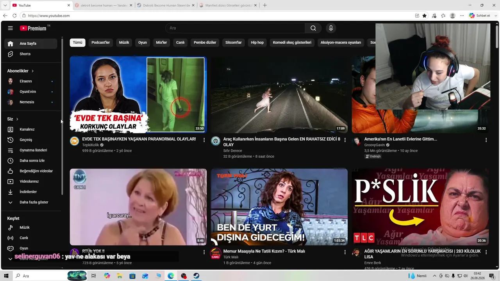This screenshot has height=281, width=500.
Task: Open the Microsoft Store taskbar icon
Action: click(x=132, y=276)
